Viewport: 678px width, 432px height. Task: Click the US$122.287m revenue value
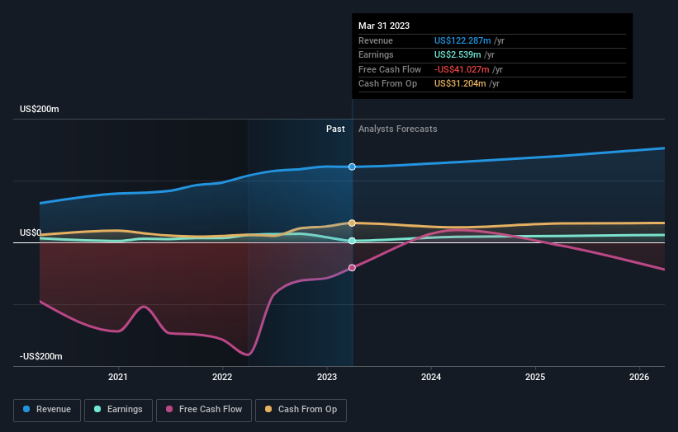[462, 40]
